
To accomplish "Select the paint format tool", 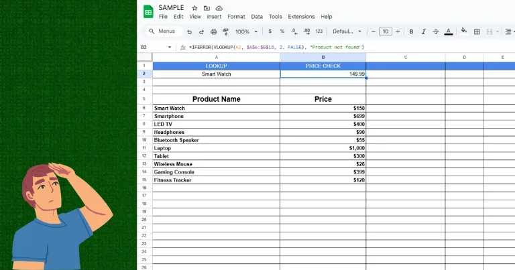I will tap(225, 31).
